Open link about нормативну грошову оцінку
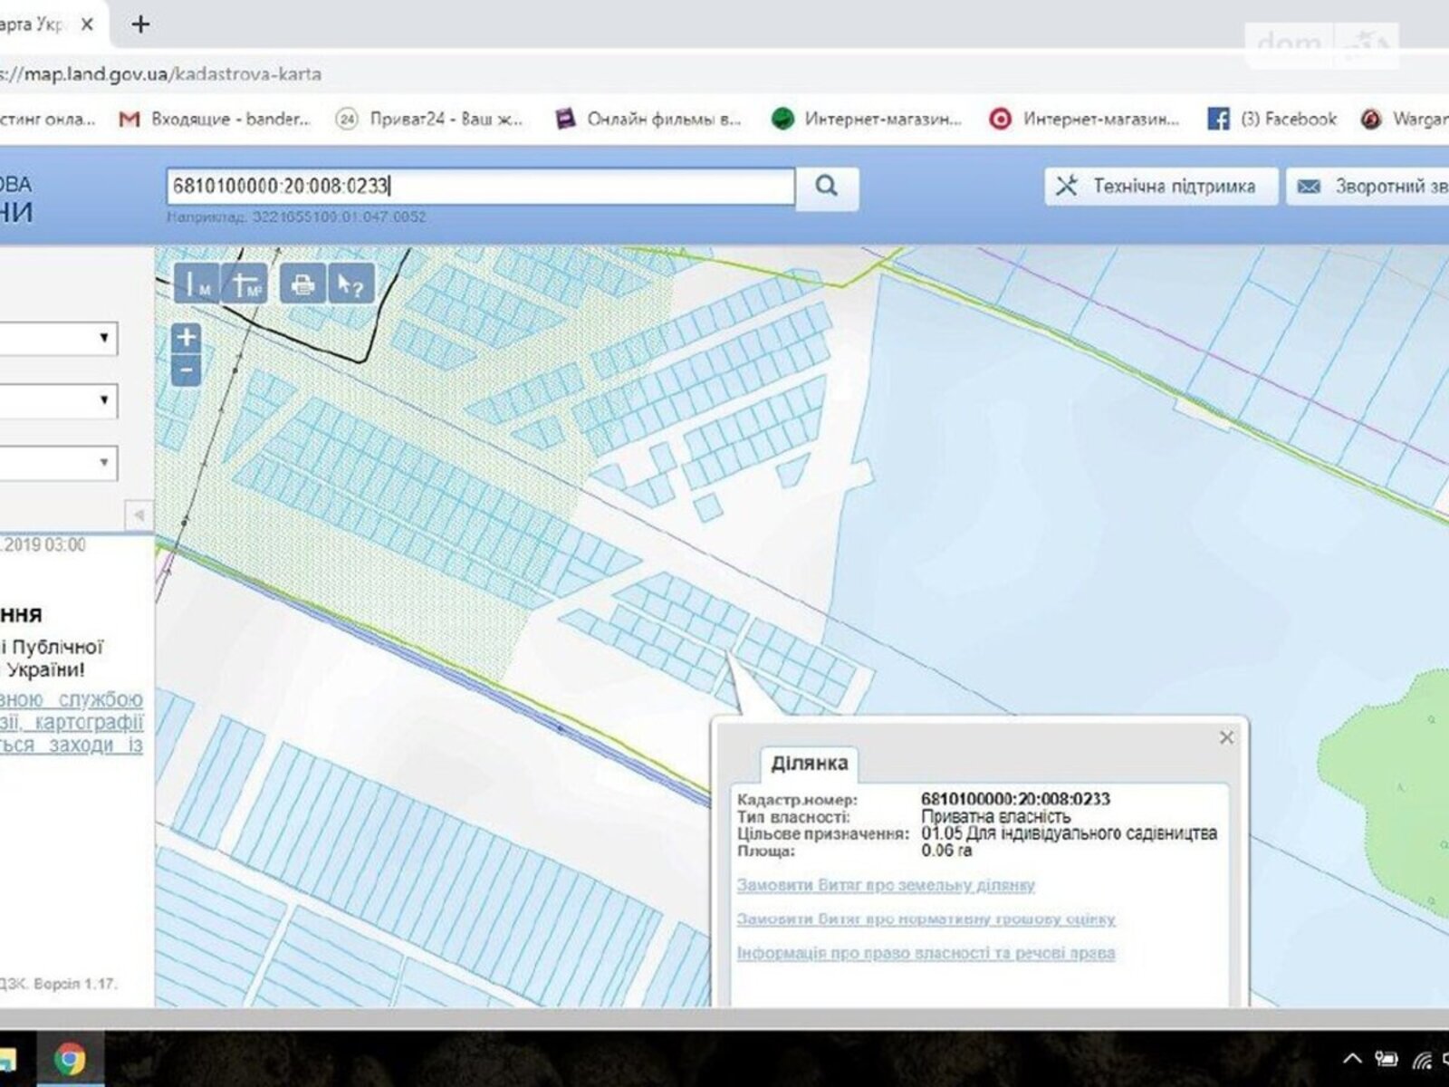The height and width of the screenshot is (1087, 1449). pyautogui.click(x=926, y=919)
